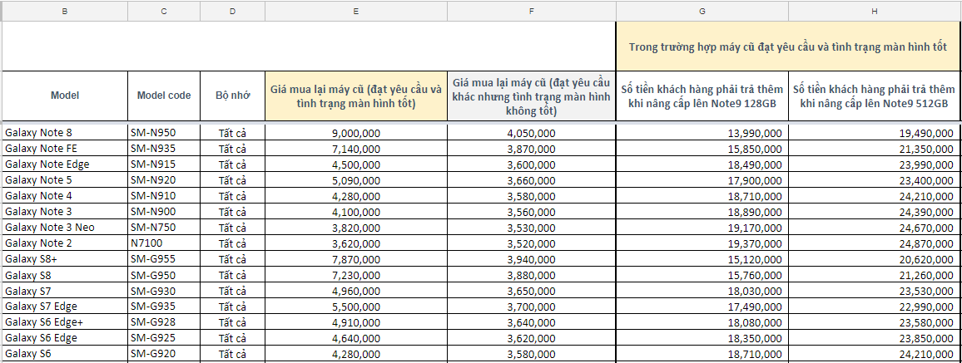962x363 pixels.
Task: Click the 'Trong trường hợp máy cũ đạt yêu cầu' merged header
Action: click(788, 46)
